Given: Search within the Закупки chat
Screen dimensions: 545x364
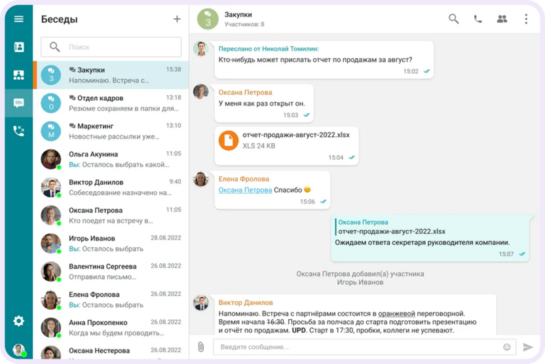Looking at the screenshot, I should [x=453, y=19].
